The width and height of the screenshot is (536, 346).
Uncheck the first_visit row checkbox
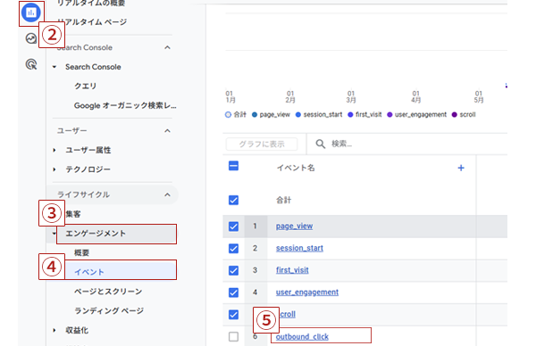233,270
